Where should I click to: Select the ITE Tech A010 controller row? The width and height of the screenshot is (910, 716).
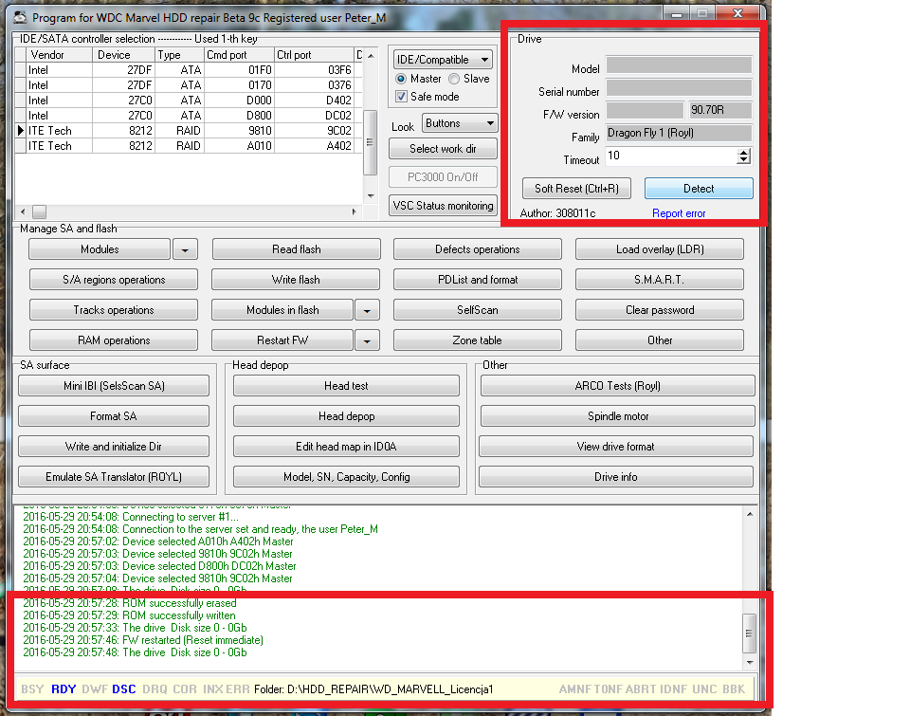(x=189, y=146)
